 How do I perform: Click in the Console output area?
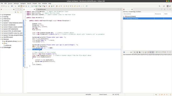point(147,74)
